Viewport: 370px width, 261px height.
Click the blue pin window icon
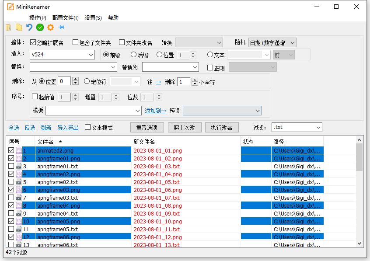(x=61, y=28)
